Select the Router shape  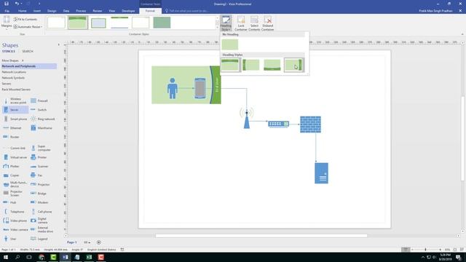point(12,137)
